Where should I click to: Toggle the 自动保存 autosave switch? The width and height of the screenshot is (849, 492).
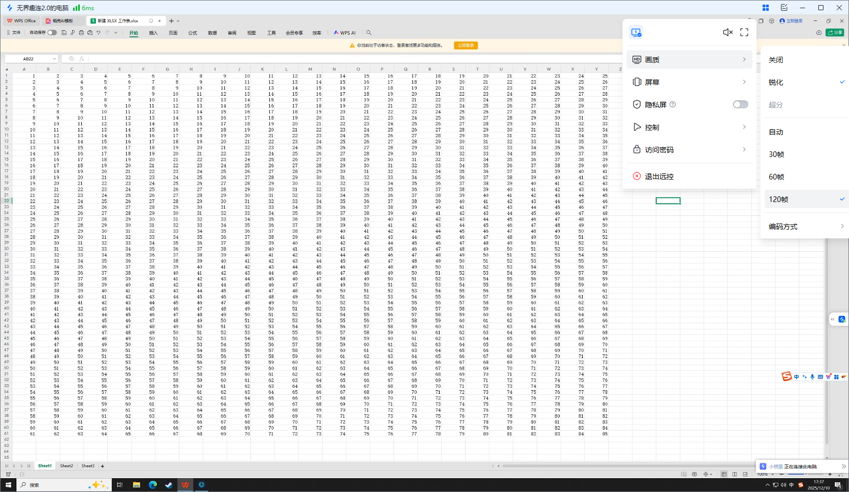pos(52,33)
